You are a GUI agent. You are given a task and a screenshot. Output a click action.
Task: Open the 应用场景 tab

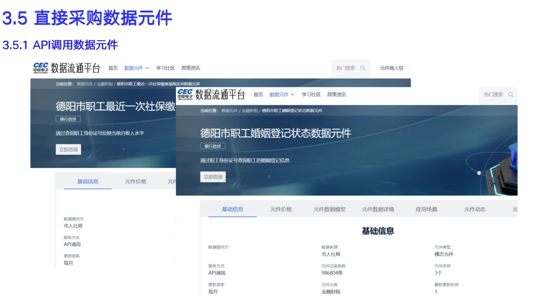pos(426,210)
